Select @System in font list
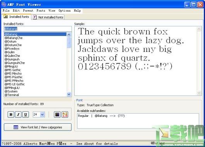Image resolution: width=205 pixels, height=147 pixels. [35, 91]
